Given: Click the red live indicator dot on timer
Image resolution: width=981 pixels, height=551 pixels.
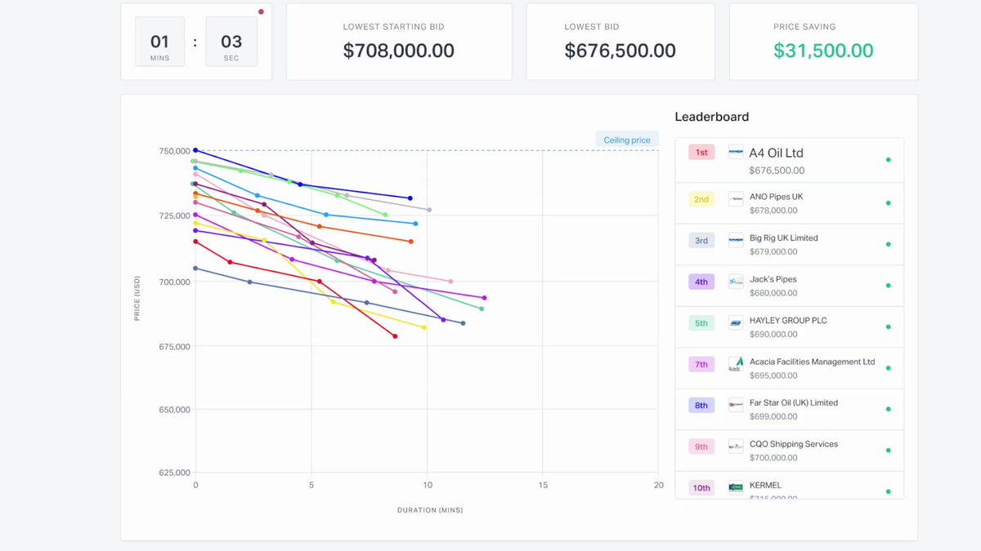Looking at the screenshot, I should (x=261, y=11).
